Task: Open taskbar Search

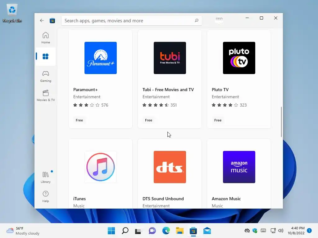Action: tap(125, 231)
